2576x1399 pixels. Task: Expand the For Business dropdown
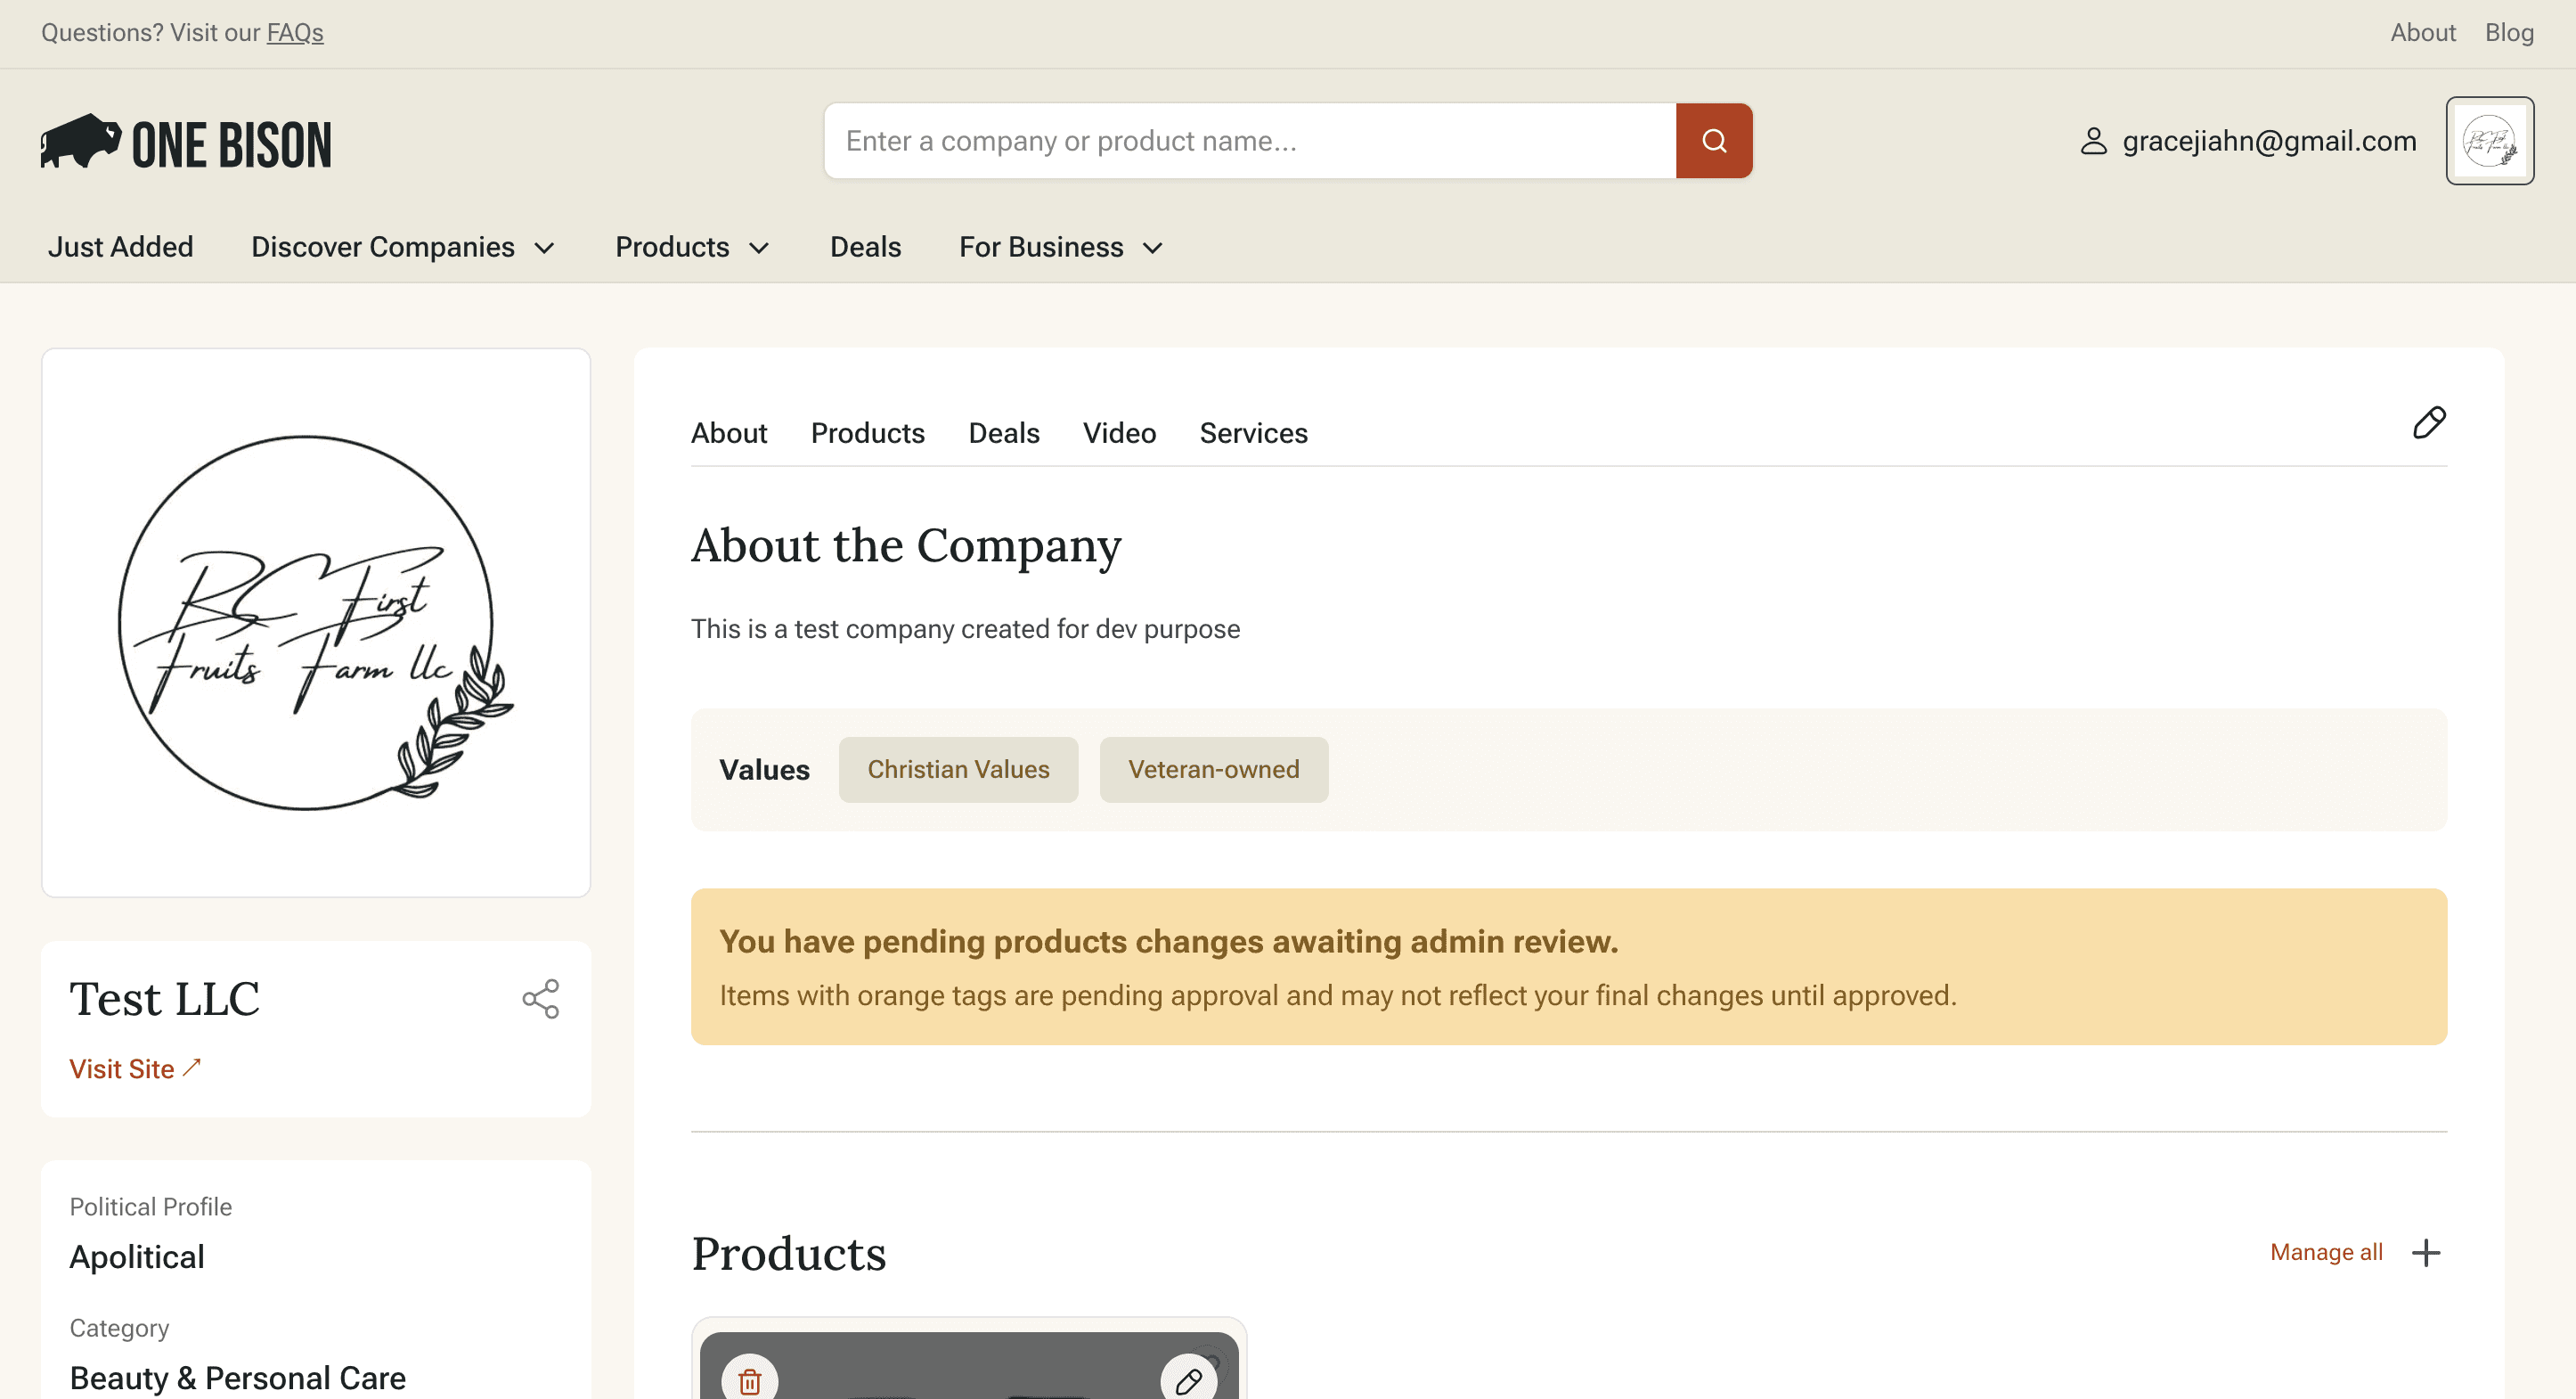[x=1061, y=247]
